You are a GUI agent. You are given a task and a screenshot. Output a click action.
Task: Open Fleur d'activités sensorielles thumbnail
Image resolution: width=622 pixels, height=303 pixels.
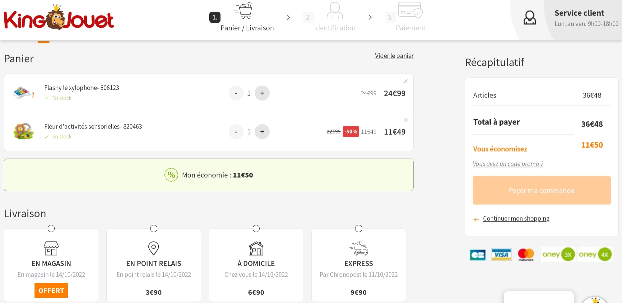pyautogui.click(x=24, y=131)
